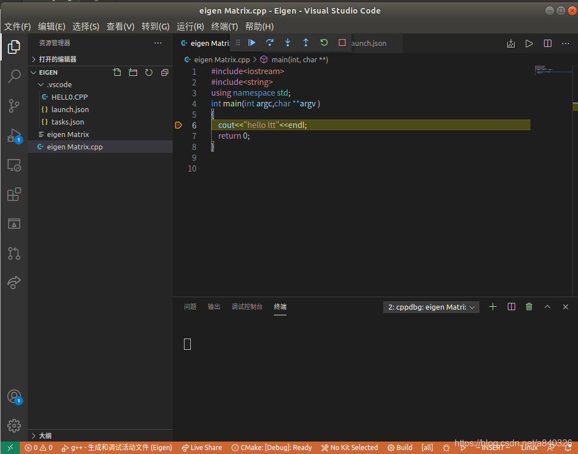The image size is (578, 454).
Task: Collapse all folders in explorer
Action: pyautogui.click(x=165, y=72)
